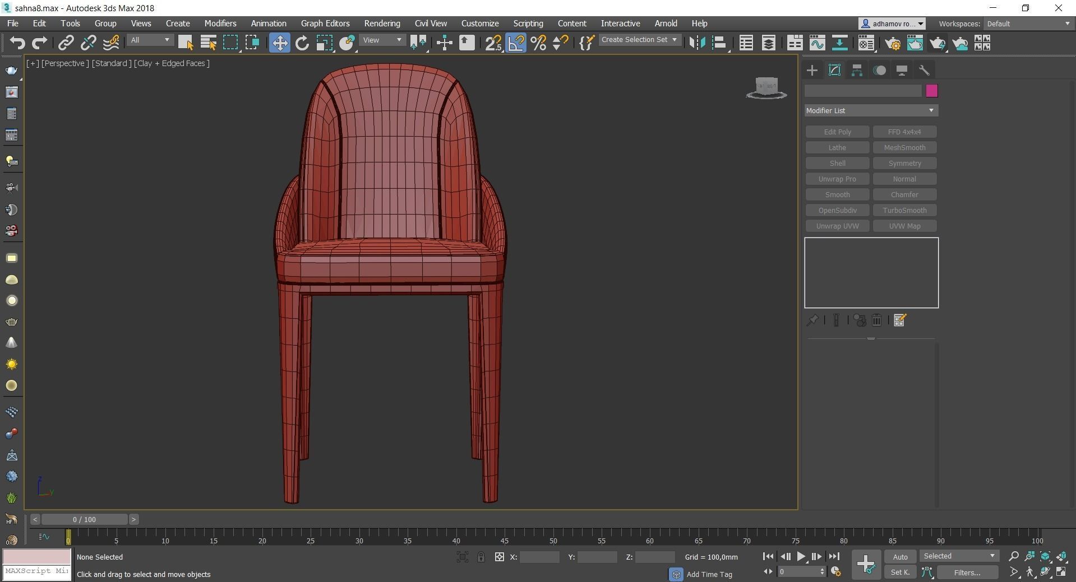The width and height of the screenshot is (1076, 582).
Task: Open Render Setup teapot icon
Action: 893,43
